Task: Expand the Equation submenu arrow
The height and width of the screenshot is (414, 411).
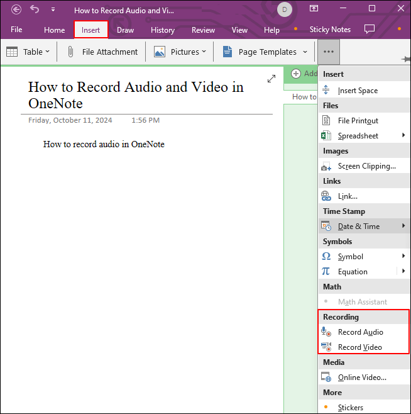Action: (403, 271)
